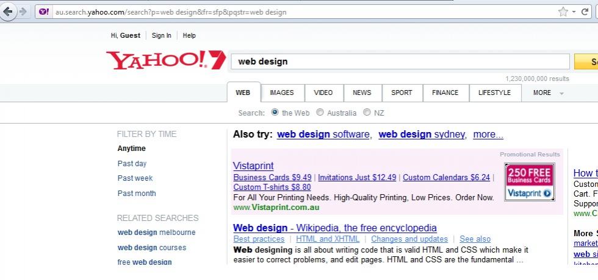Image resolution: width=598 pixels, height=280 pixels.
Task: Open bookmark dropdown arrow beside star
Action: click(x=574, y=12)
